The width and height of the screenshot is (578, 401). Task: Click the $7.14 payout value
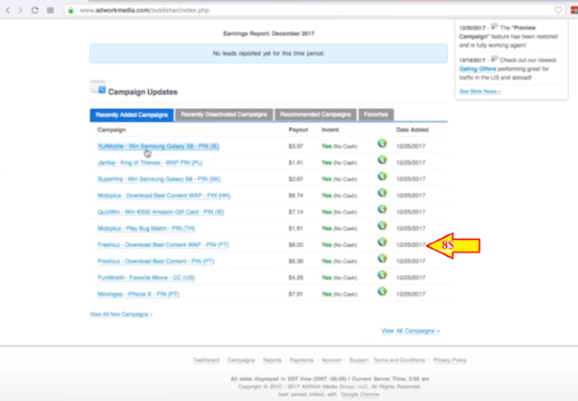pos(295,213)
